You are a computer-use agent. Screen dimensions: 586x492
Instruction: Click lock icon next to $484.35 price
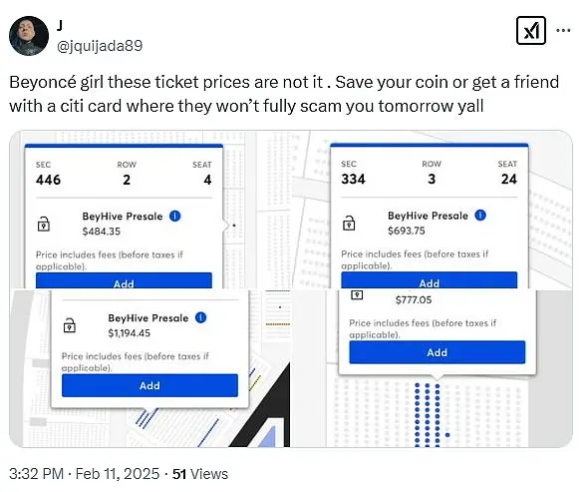pos(44,224)
